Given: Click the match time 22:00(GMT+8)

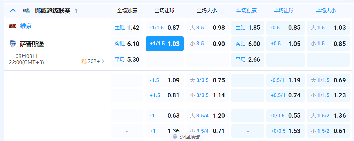Looking at the screenshot, I should (x=26, y=62).
